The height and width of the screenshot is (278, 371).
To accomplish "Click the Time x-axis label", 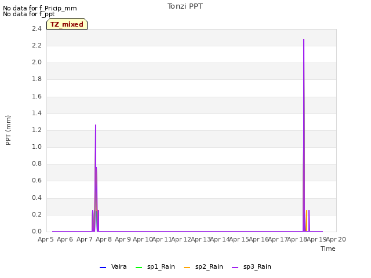I will [328, 248].
